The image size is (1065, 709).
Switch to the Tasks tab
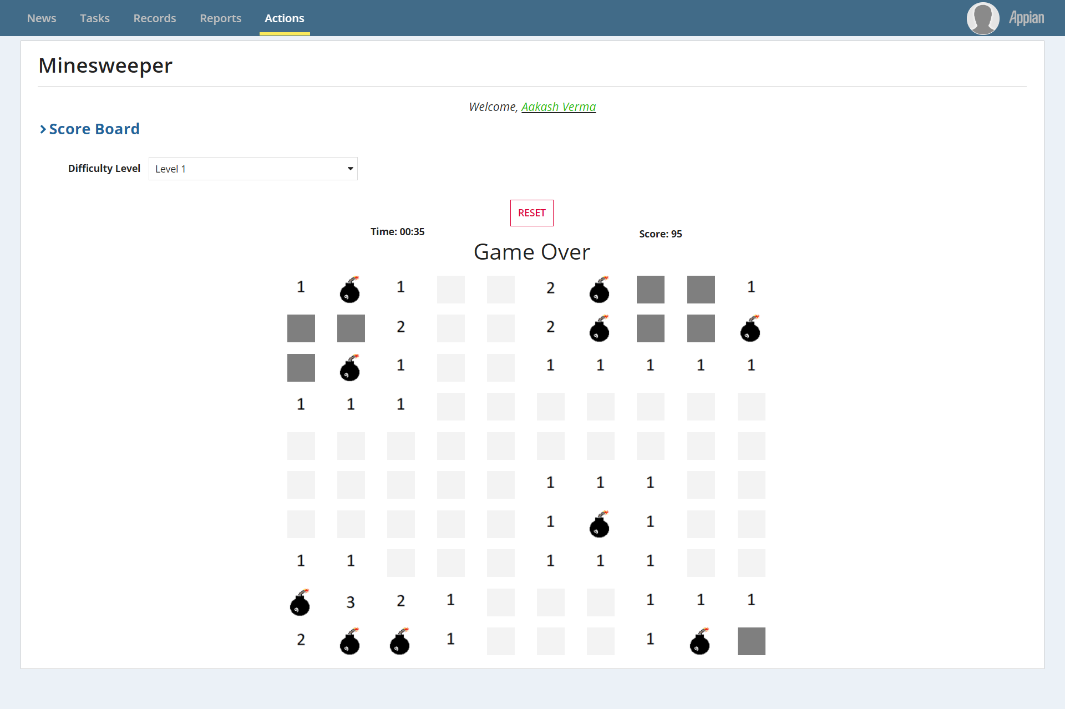94,18
